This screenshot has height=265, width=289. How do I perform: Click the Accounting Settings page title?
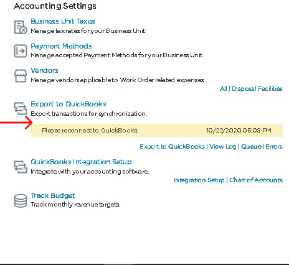coord(55,6)
